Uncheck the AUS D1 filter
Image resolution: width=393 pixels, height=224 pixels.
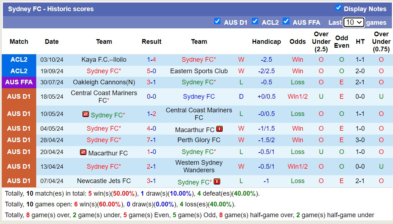[218, 22]
